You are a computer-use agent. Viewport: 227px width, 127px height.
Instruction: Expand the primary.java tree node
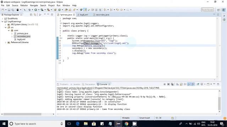click(x=12, y=34)
